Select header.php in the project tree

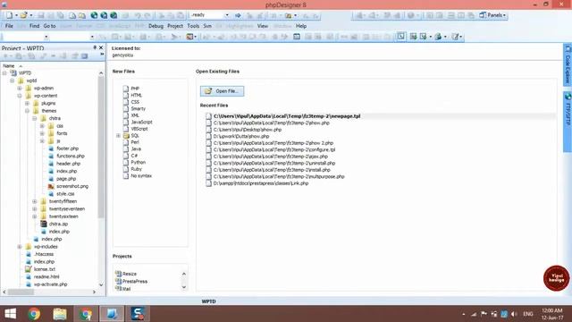tap(68, 164)
